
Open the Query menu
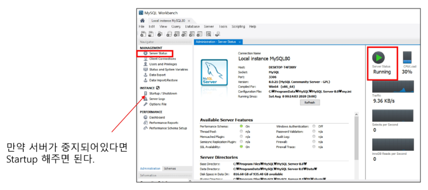tap(176, 27)
